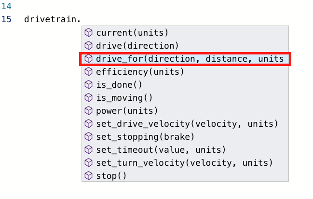Place cursor in the drivetrain. code text
The image size is (313, 199).
tap(52, 20)
